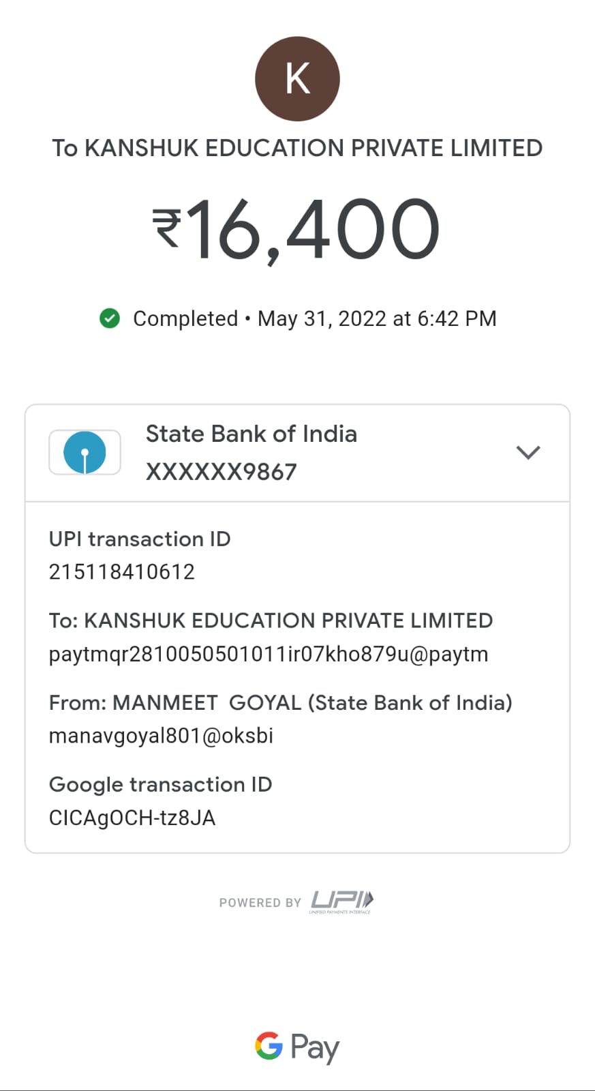Tap the POWERED BY text
Viewport: 595px width, 1091px height.
260,903
